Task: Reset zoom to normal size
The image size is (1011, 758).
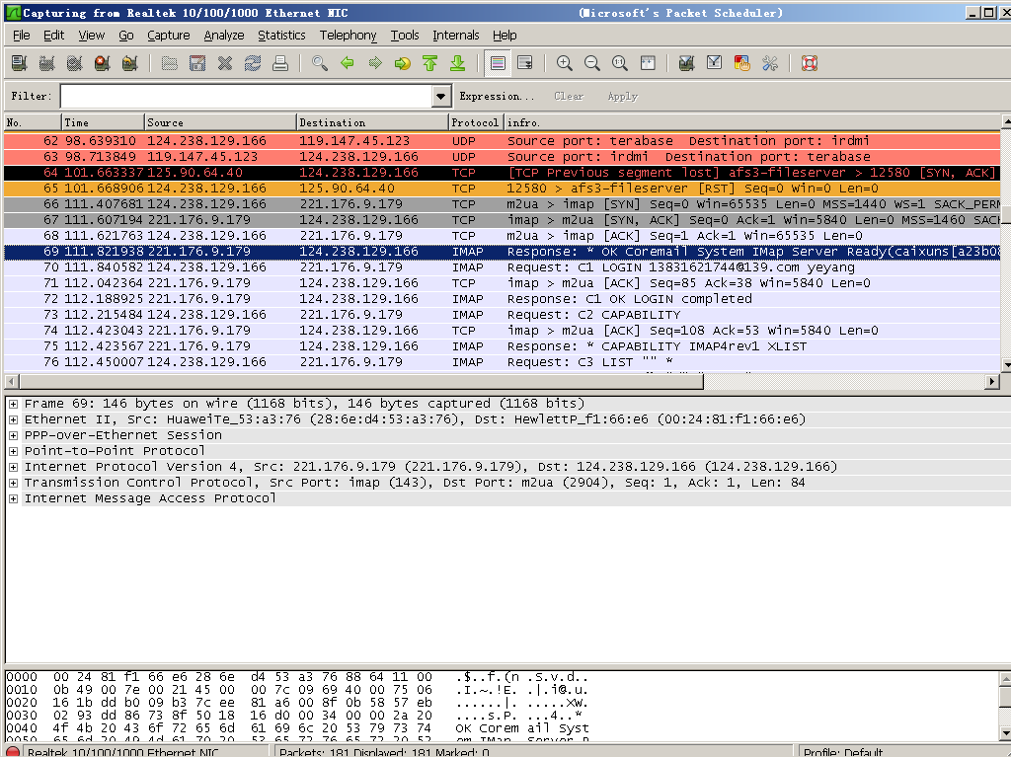Action: (x=620, y=63)
